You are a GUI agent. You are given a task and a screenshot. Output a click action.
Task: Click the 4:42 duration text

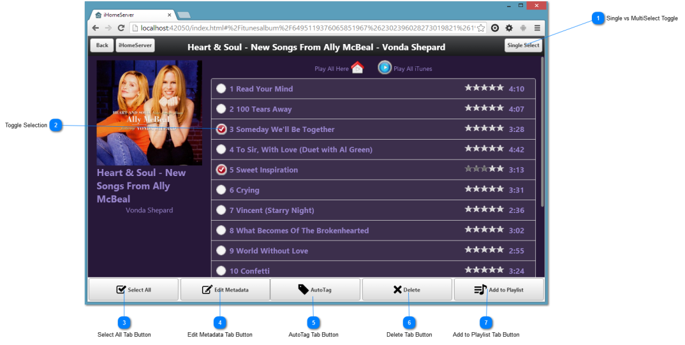coord(517,149)
